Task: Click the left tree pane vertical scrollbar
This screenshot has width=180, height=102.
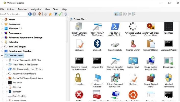Action: click(67, 32)
